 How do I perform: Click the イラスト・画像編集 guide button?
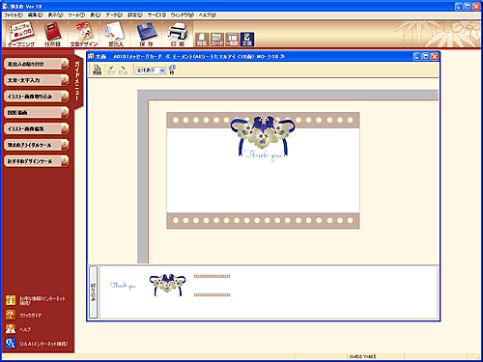pos(37,128)
